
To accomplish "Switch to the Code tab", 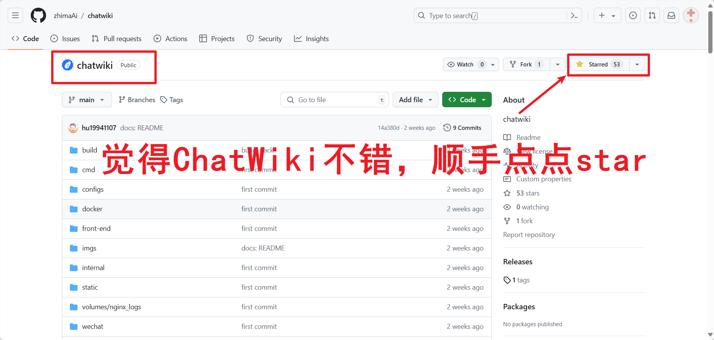I will (25, 39).
